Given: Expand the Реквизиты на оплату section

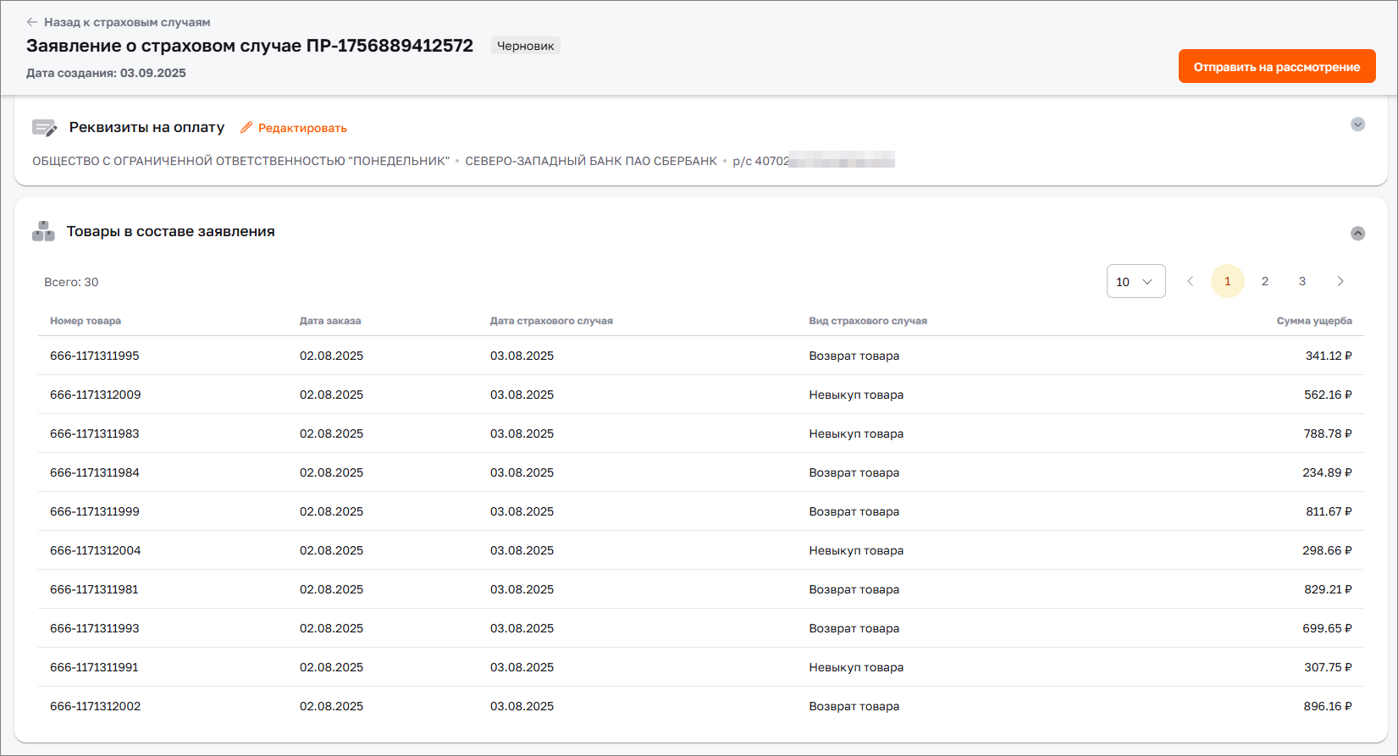Looking at the screenshot, I should point(1357,124).
